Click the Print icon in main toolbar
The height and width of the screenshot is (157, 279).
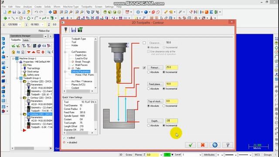pyautogui.click(x=19, y=12)
